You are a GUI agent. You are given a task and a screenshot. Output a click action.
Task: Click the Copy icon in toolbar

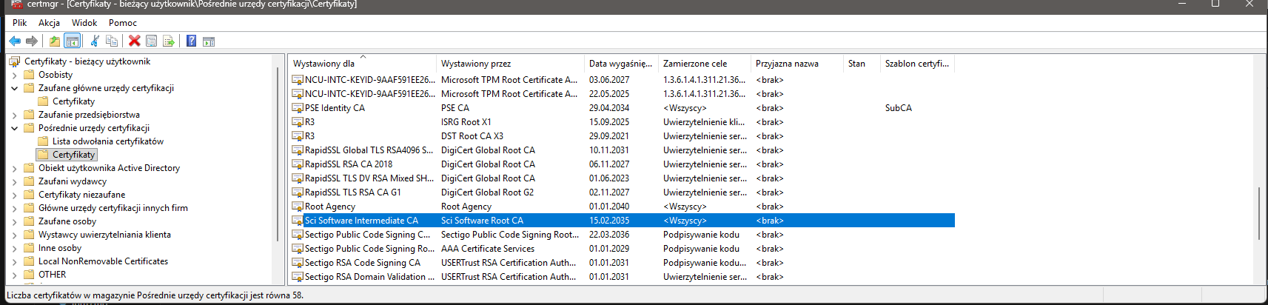tap(112, 41)
